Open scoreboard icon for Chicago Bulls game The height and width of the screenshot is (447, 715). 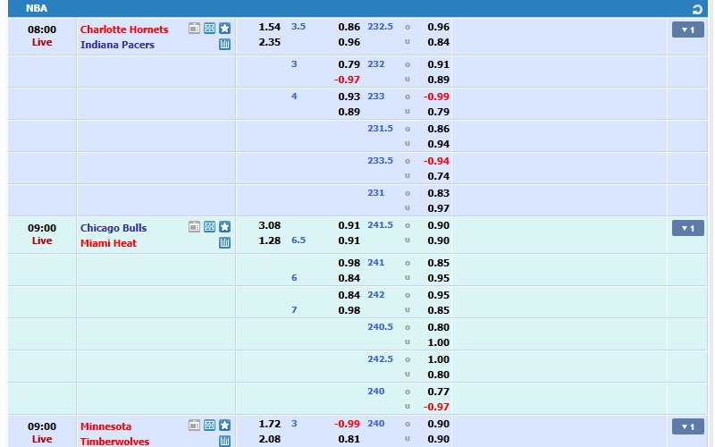[209, 227]
